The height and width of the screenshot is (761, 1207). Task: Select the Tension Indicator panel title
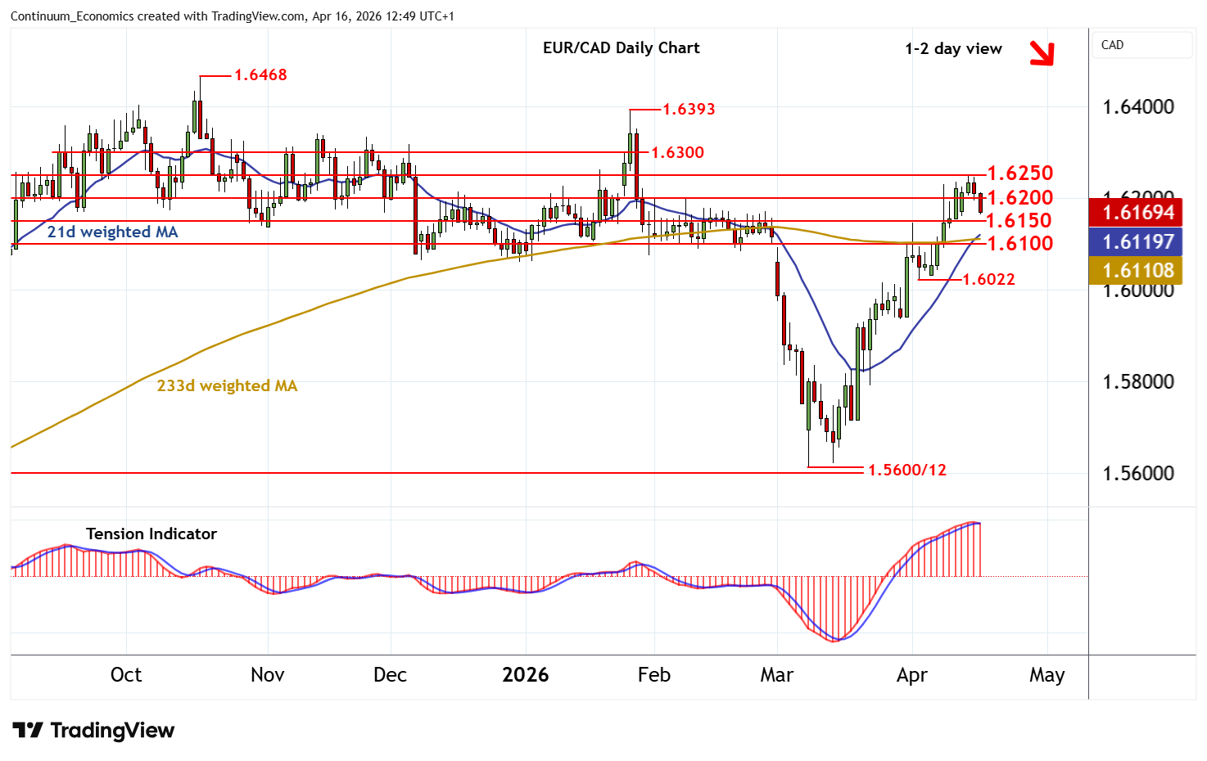pyautogui.click(x=151, y=534)
